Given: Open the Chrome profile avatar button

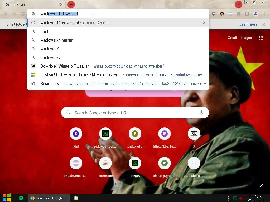Looking at the screenshot, I should coord(256,14).
